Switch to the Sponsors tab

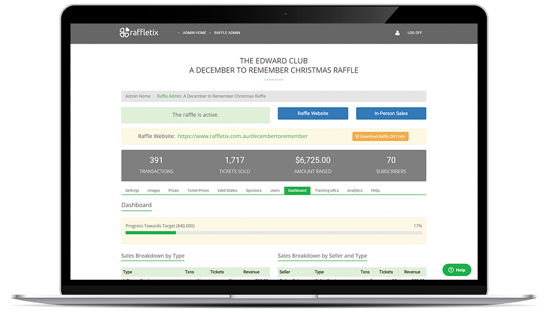click(253, 191)
